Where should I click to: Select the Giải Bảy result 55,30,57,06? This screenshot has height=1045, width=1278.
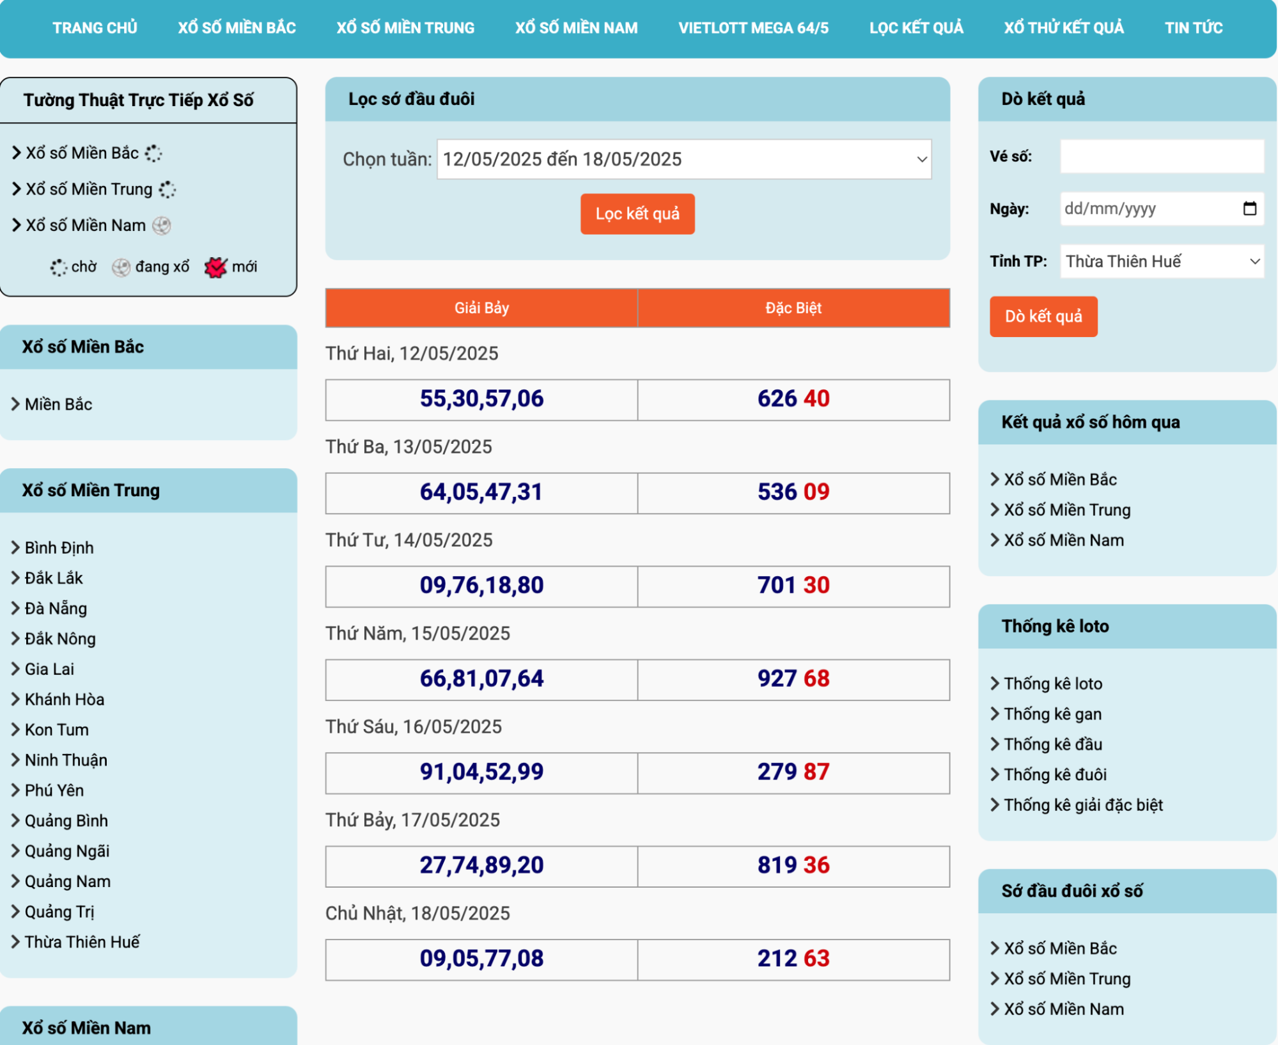click(481, 399)
